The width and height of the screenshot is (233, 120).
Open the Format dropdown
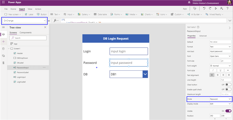(x=220, y=47)
